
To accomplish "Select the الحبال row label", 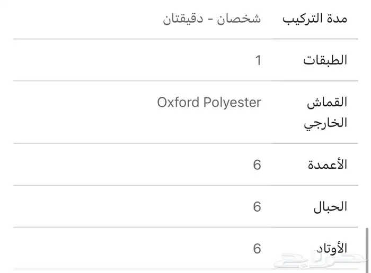I will (330, 206).
